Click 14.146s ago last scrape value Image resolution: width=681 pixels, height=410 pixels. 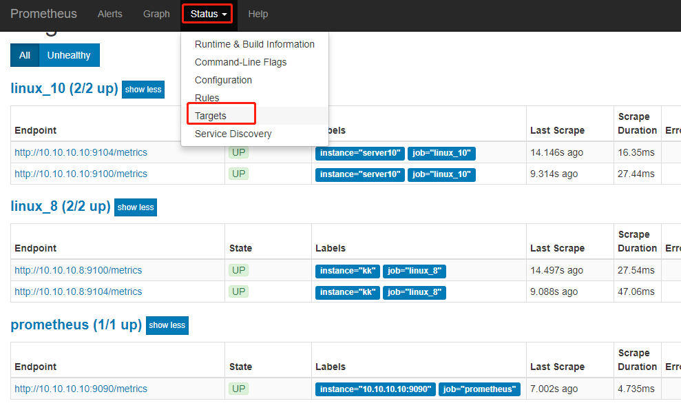click(556, 152)
